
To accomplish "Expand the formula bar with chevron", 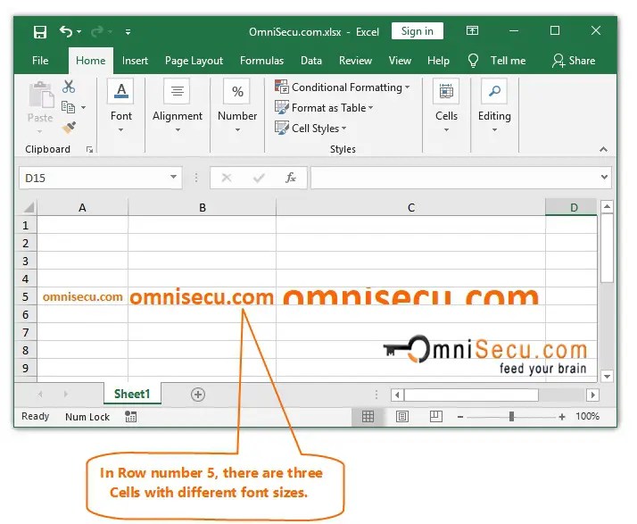I will [x=604, y=178].
